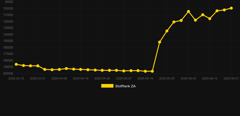Image resolution: width=240 pixels, height=116 pixels.
Task: Select the data point near rank 15000
Action: coord(159,42)
